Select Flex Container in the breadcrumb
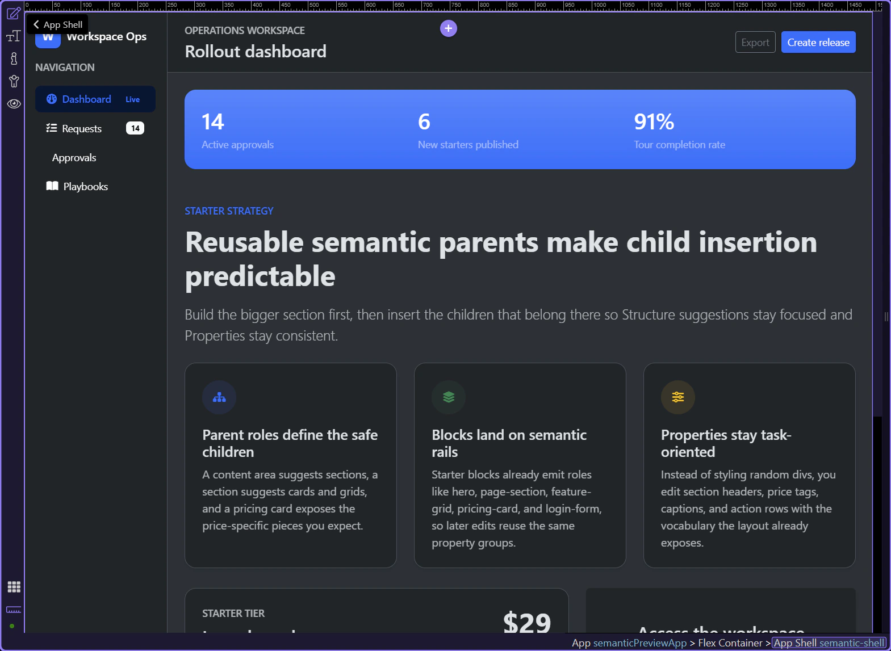Image resolution: width=891 pixels, height=651 pixels. (x=730, y=643)
